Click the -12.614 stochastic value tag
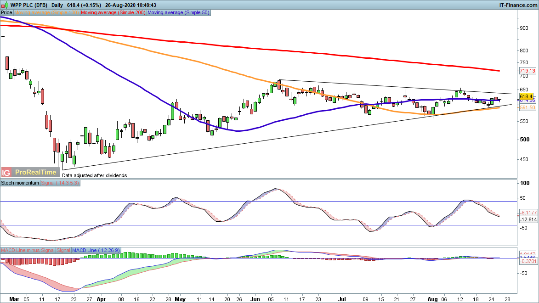Image resolution: width=539 pixels, height=303 pixels. click(528, 220)
